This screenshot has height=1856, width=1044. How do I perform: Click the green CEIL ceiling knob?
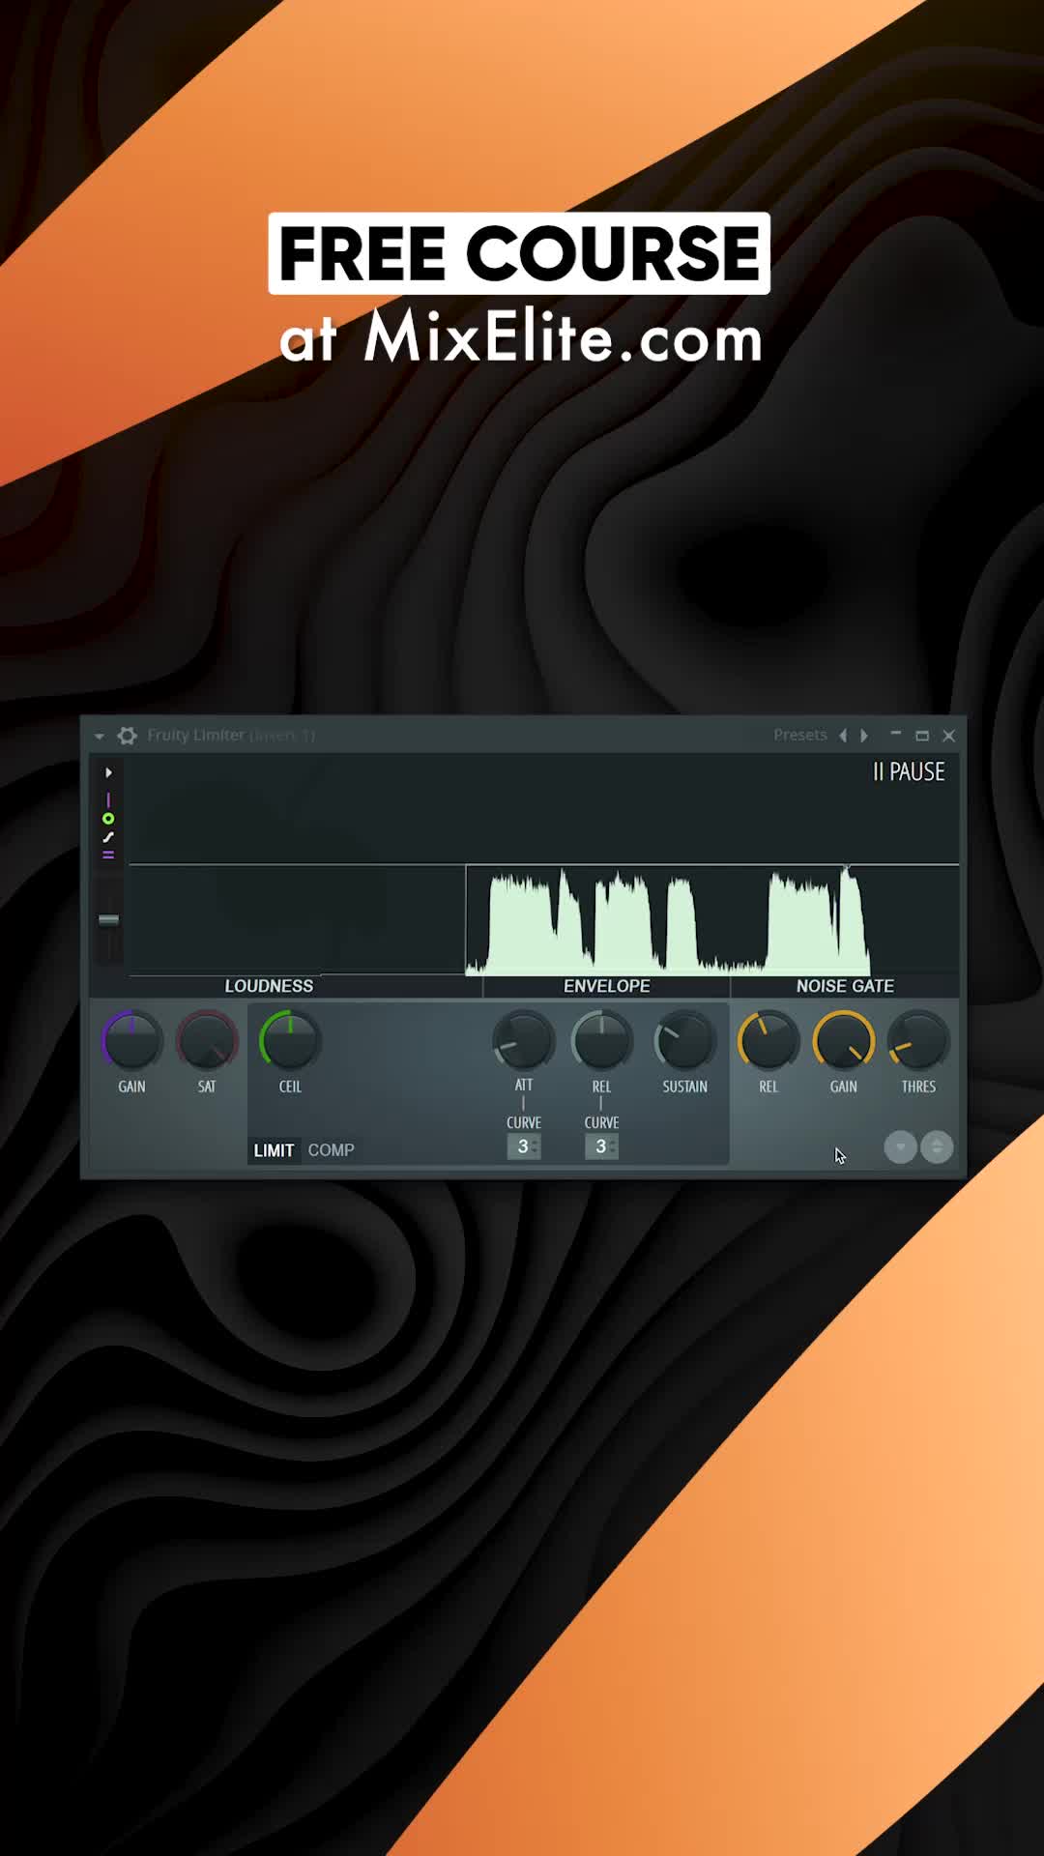coord(290,1041)
